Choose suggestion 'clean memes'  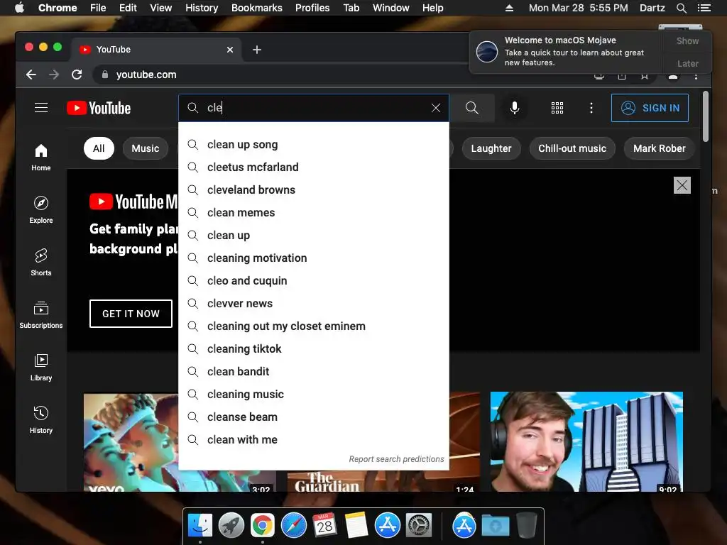pyautogui.click(x=314, y=213)
